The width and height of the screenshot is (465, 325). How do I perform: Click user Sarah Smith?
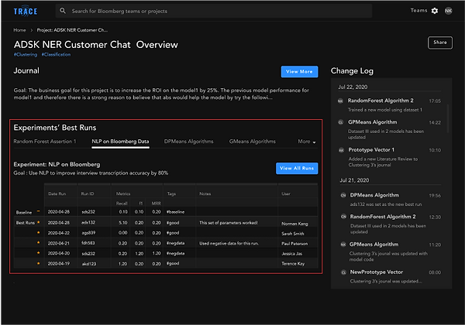click(x=293, y=234)
